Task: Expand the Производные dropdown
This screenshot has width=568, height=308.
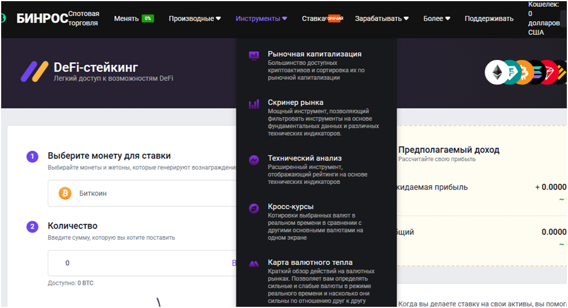Action: (x=195, y=19)
